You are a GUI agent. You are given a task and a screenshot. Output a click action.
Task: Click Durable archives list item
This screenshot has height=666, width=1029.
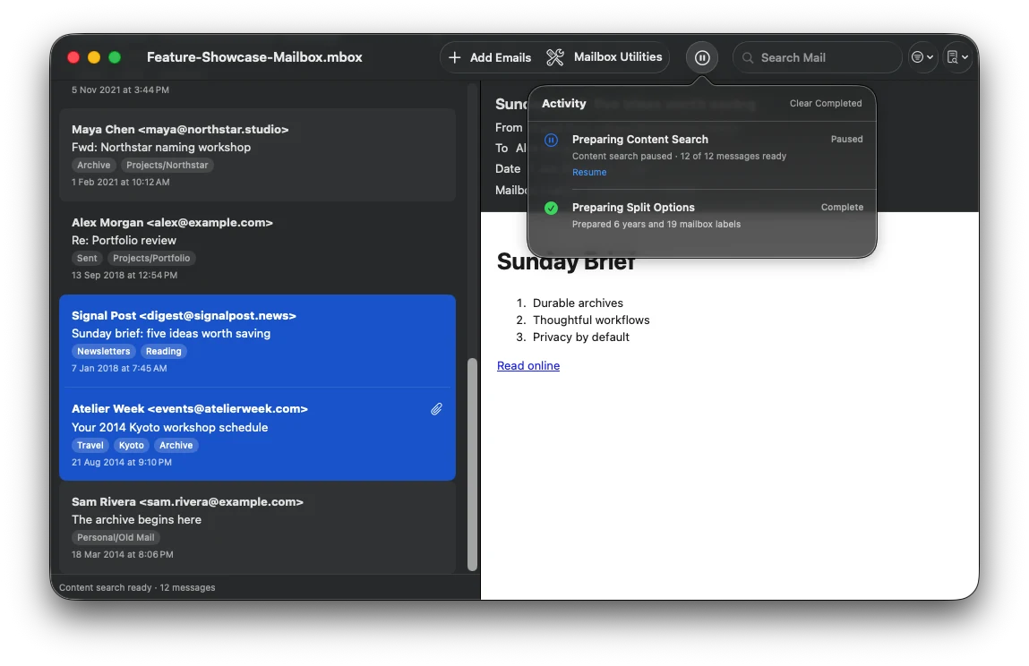pyautogui.click(x=579, y=303)
